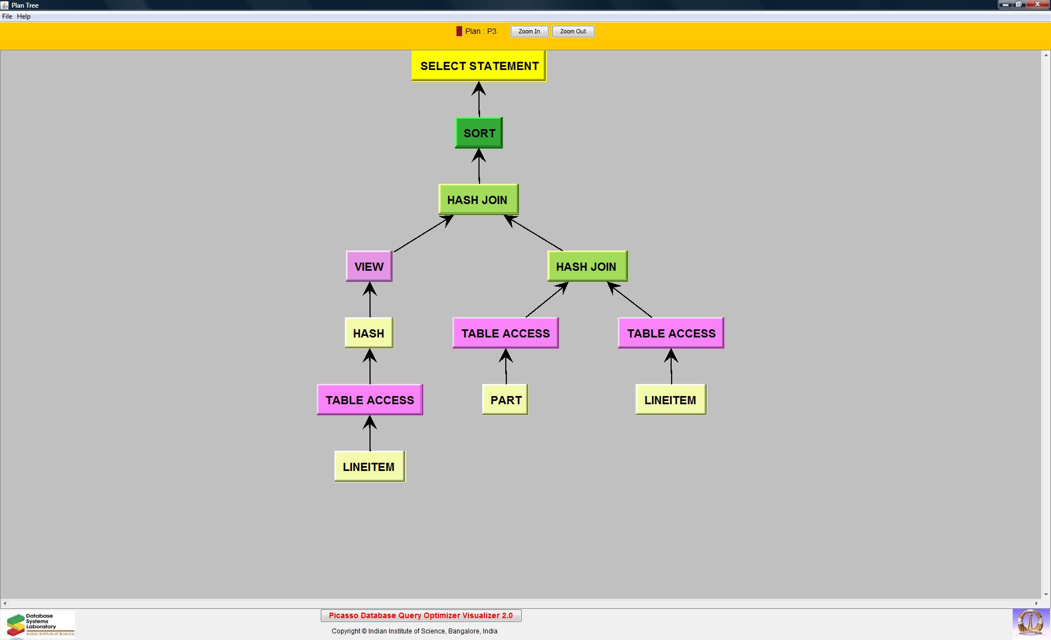Click horizontal scrollbar left arrow
This screenshot has width=1051, height=640.
[5, 603]
